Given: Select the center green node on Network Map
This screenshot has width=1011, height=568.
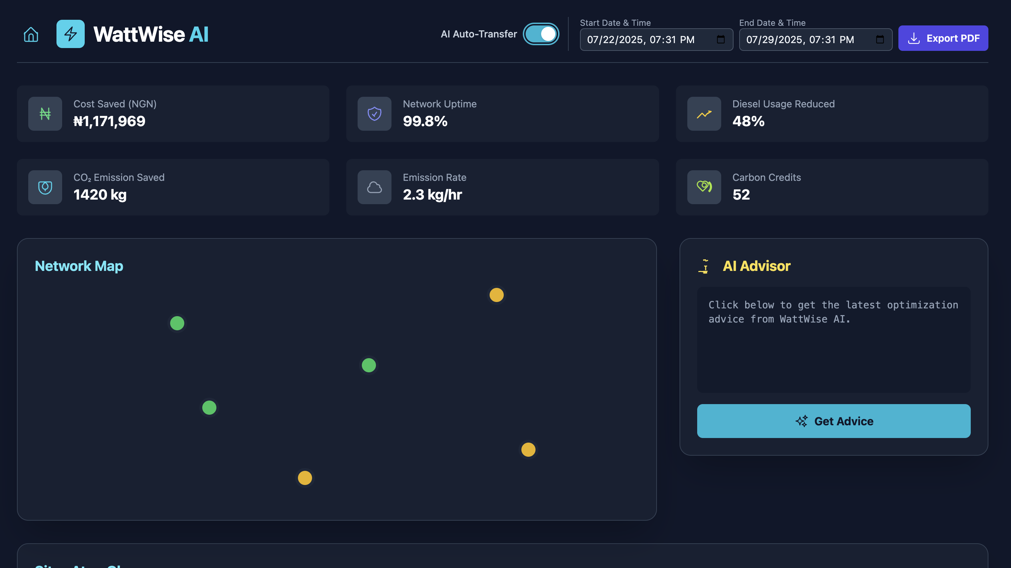Looking at the screenshot, I should tap(369, 365).
